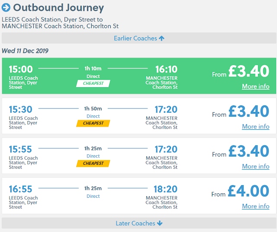The height and width of the screenshot is (232, 277).
Task: Click the £3.40 price in the green card
Action: [x=248, y=71]
